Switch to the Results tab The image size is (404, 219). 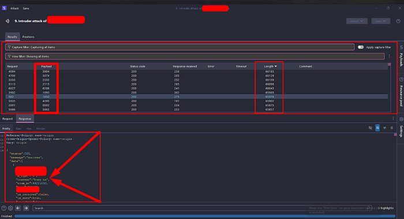pos(12,37)
